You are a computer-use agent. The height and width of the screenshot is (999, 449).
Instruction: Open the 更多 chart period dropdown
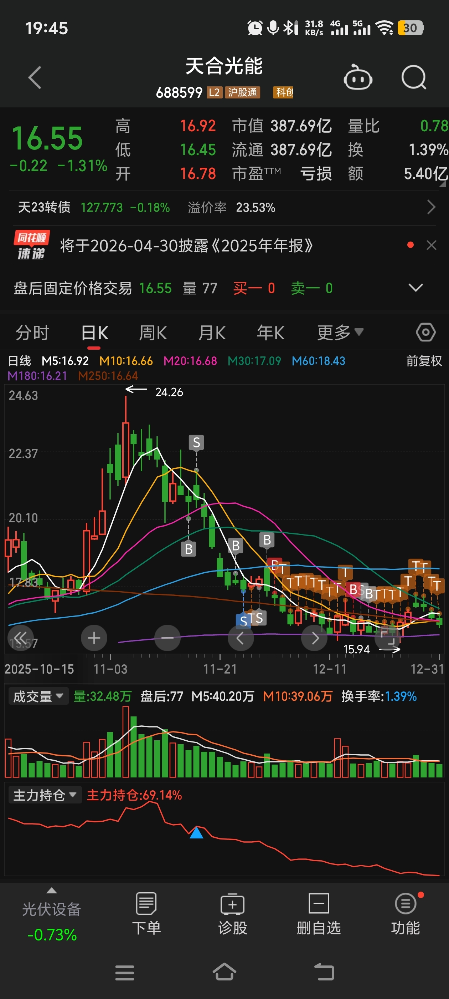[x=340, y=333]
